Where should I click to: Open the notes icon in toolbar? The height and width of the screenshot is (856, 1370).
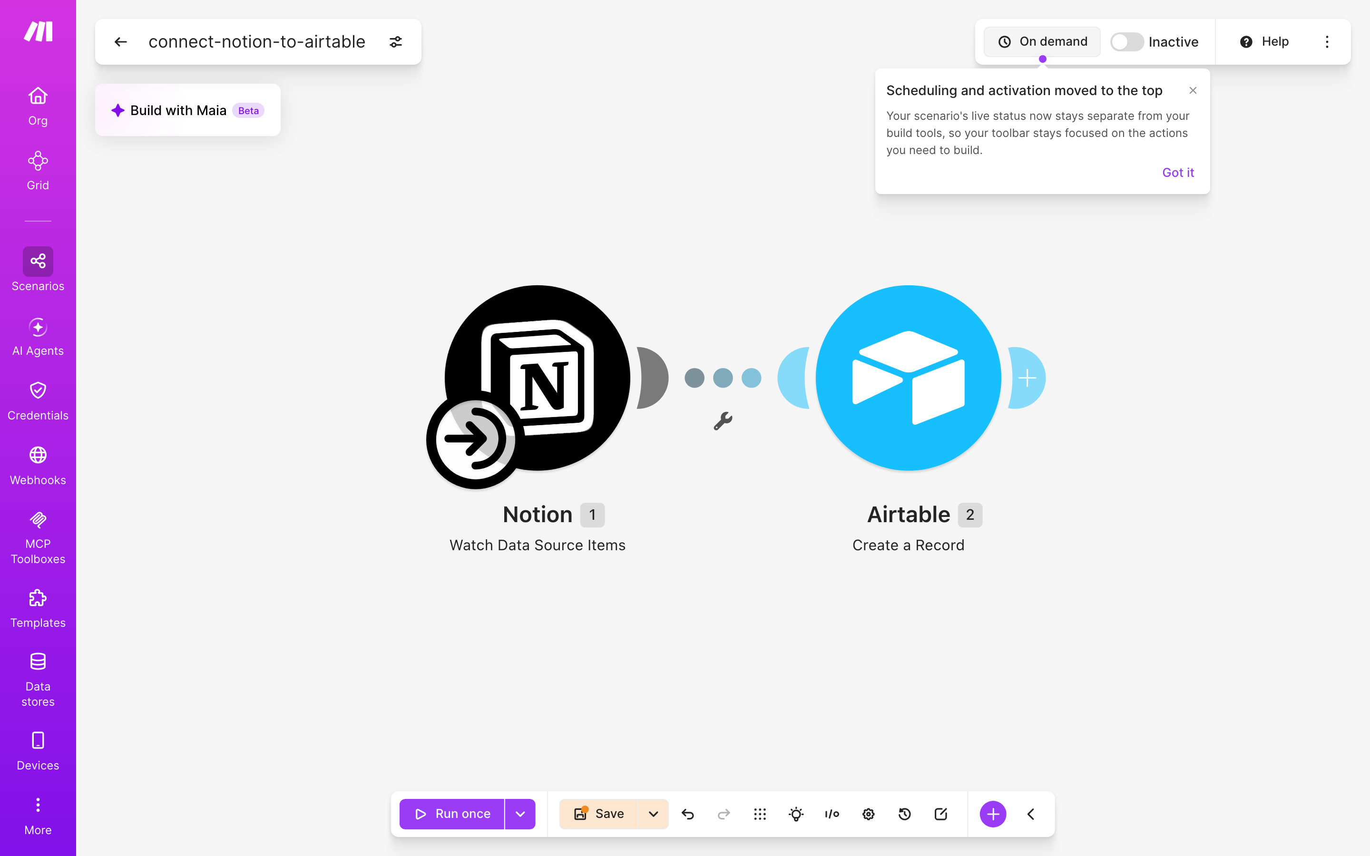941,814
